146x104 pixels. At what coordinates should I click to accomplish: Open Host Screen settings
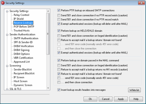(21, 81)
